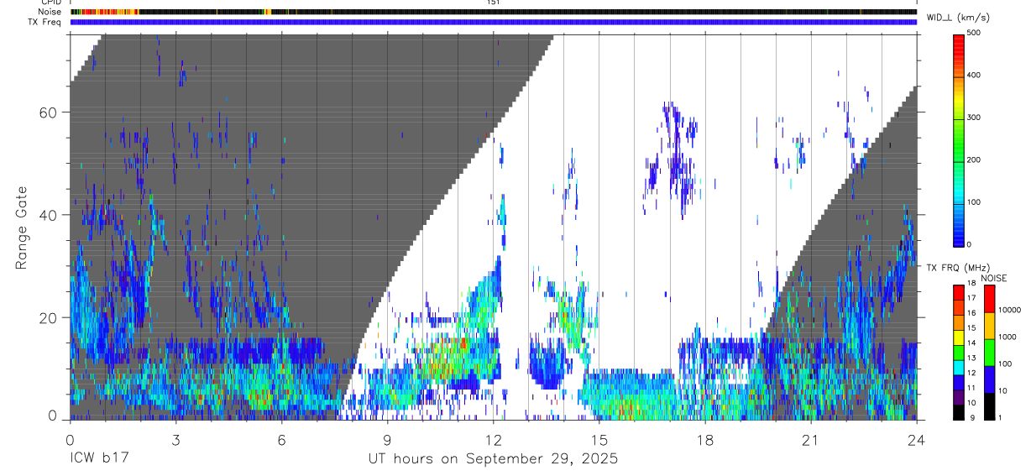The height and width of the screenshot is (476, 1031).
Task: Click tick label '20' on Range Gate axis
Action: [48, 318]
